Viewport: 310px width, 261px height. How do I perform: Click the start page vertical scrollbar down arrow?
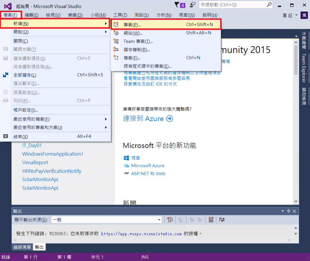296,202
